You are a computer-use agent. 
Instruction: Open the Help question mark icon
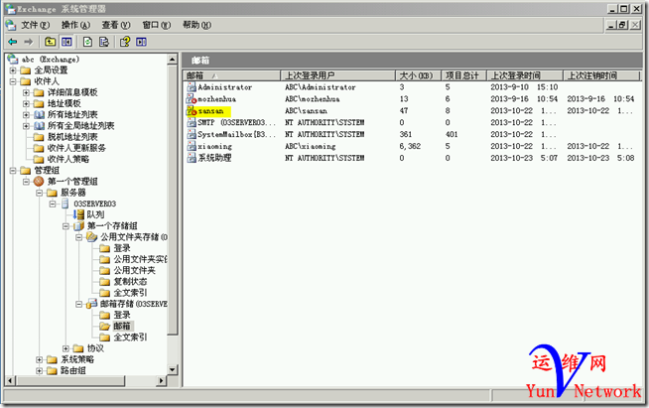click(x=125, y=42)
